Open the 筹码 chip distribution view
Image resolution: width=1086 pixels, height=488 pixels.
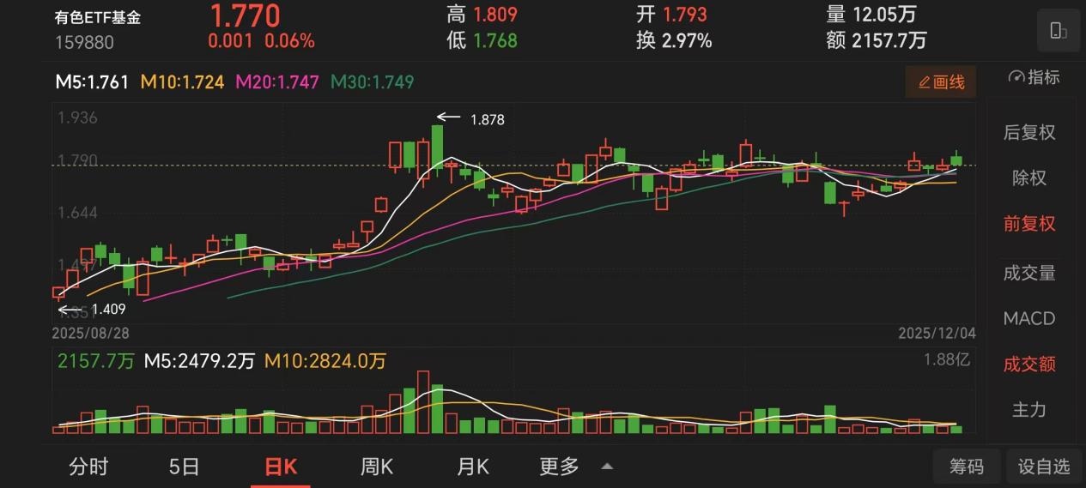[x=967, y=467]
